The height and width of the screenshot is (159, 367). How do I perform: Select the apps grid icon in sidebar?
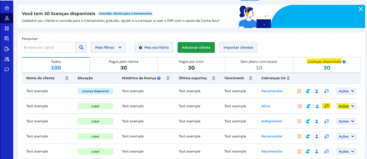click(x=6, y=28)
